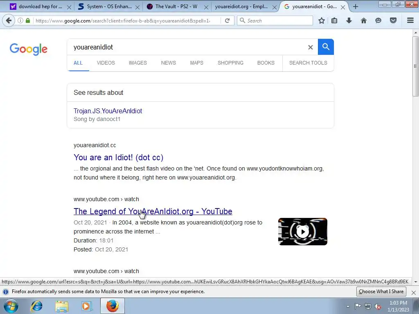This screenshot has height=314, width=419.
Task: Clear the Google search query with X
Action: pyautogui.click(x=310, y=47)
